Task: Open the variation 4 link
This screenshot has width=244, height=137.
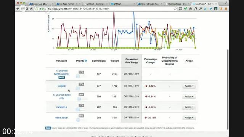Action: click(62, 107)
